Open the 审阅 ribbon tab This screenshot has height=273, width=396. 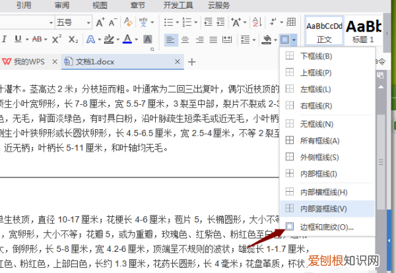tap(62, 5)
